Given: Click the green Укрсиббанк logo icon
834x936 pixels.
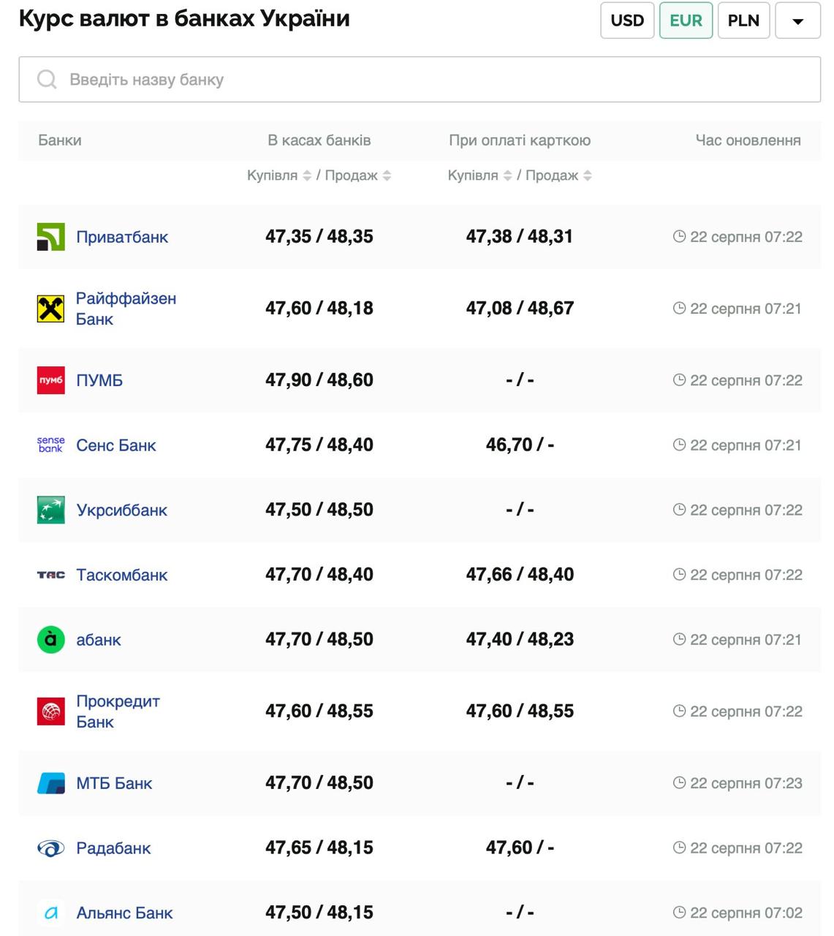Looking at the screenshot, I should tap(50, 510).
